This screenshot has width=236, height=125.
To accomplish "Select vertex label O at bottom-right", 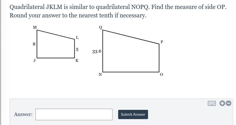I will [x=161, y=74].
